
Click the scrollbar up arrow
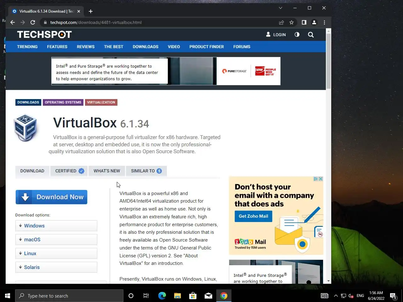click(328, 31)
